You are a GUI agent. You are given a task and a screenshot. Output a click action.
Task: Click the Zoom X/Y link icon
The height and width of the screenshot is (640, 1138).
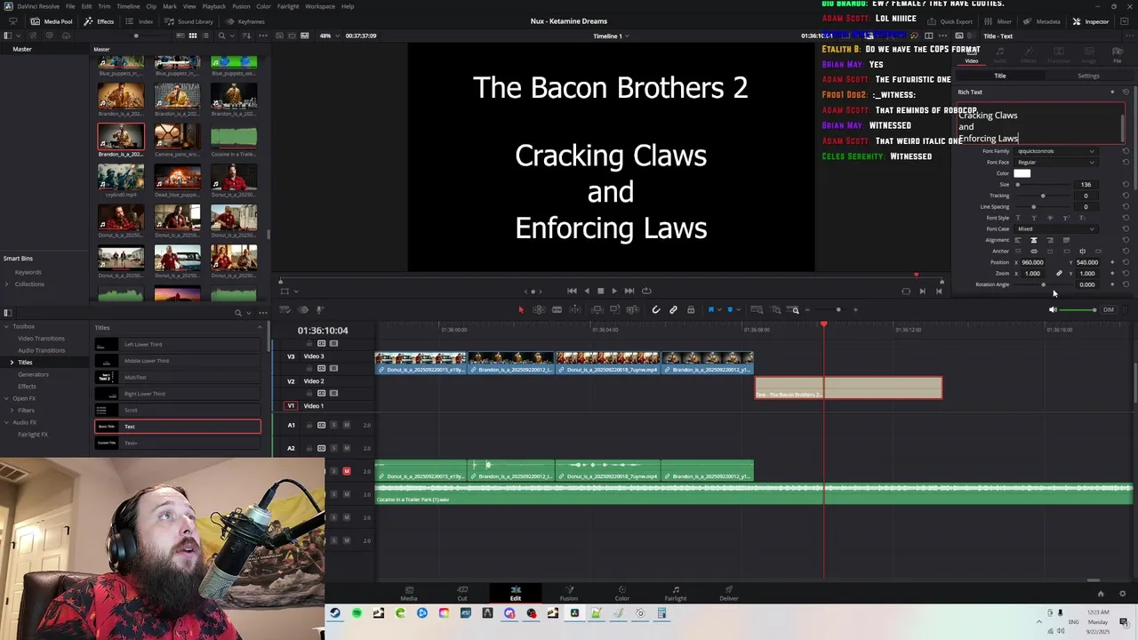[1058, 274]
